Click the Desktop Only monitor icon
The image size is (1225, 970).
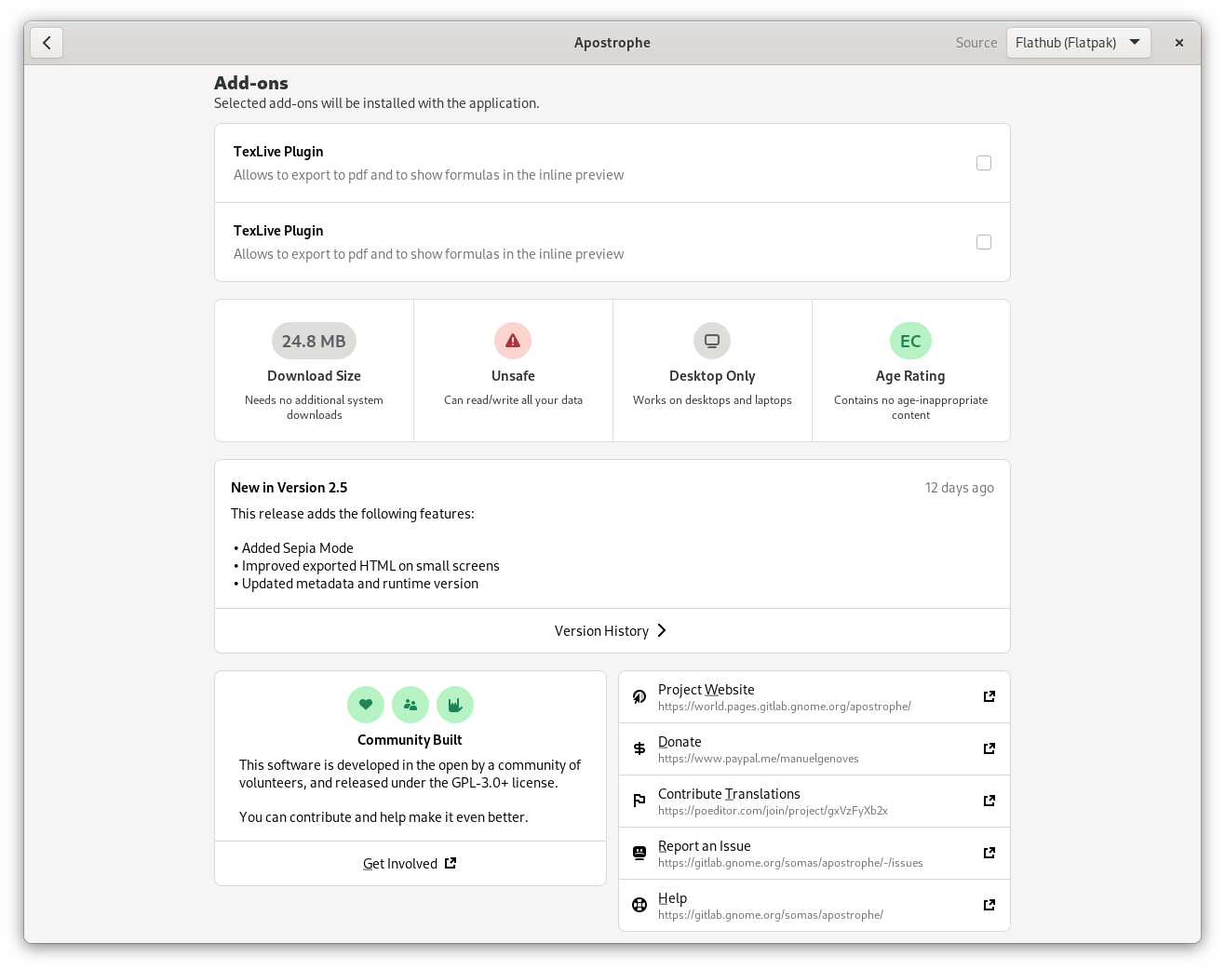pyautogui.click(x=712, y=341)
